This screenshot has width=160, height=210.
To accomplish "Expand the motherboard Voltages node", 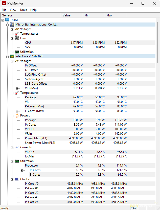I will [12, 29].
